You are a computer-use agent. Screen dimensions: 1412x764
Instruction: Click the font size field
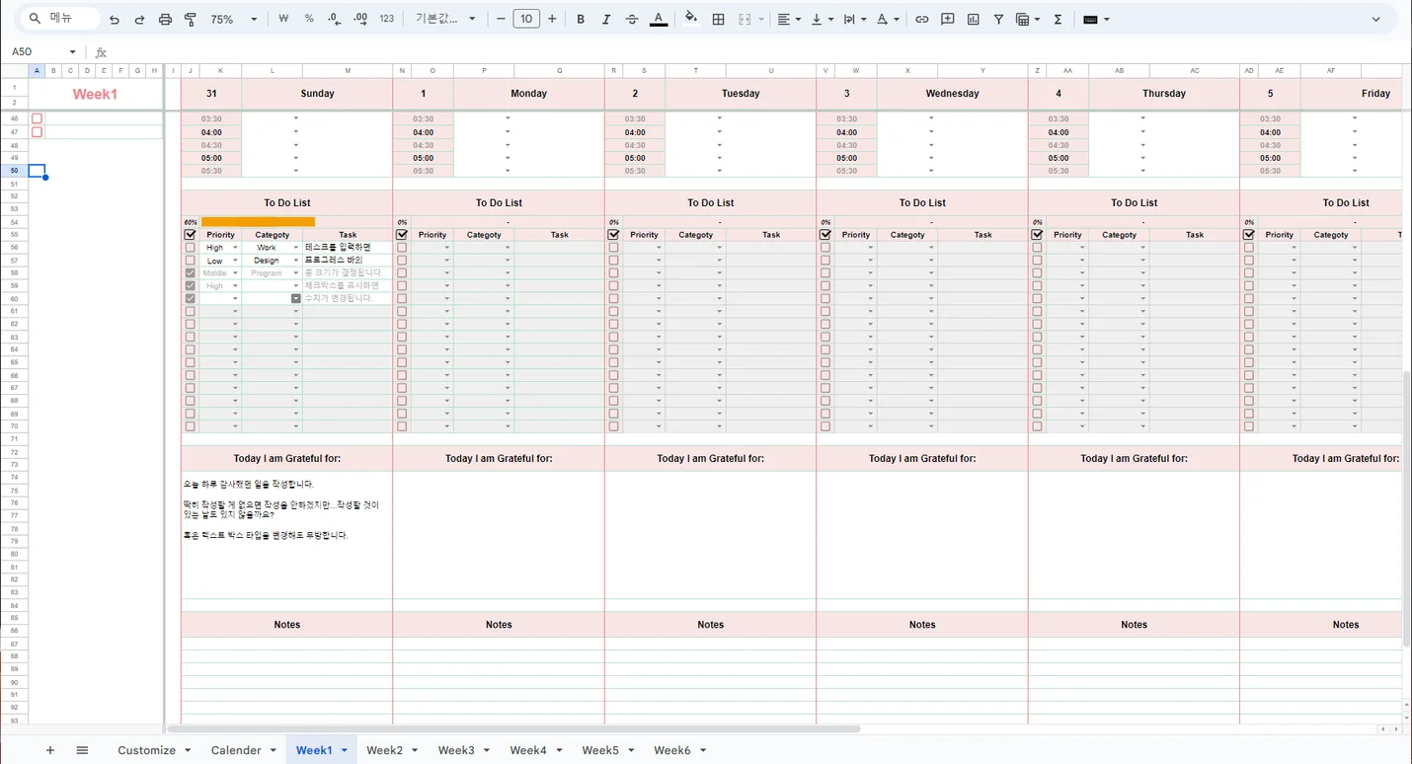pos(526,19)
